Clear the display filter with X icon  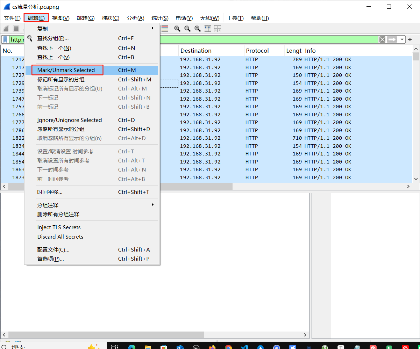382,39
